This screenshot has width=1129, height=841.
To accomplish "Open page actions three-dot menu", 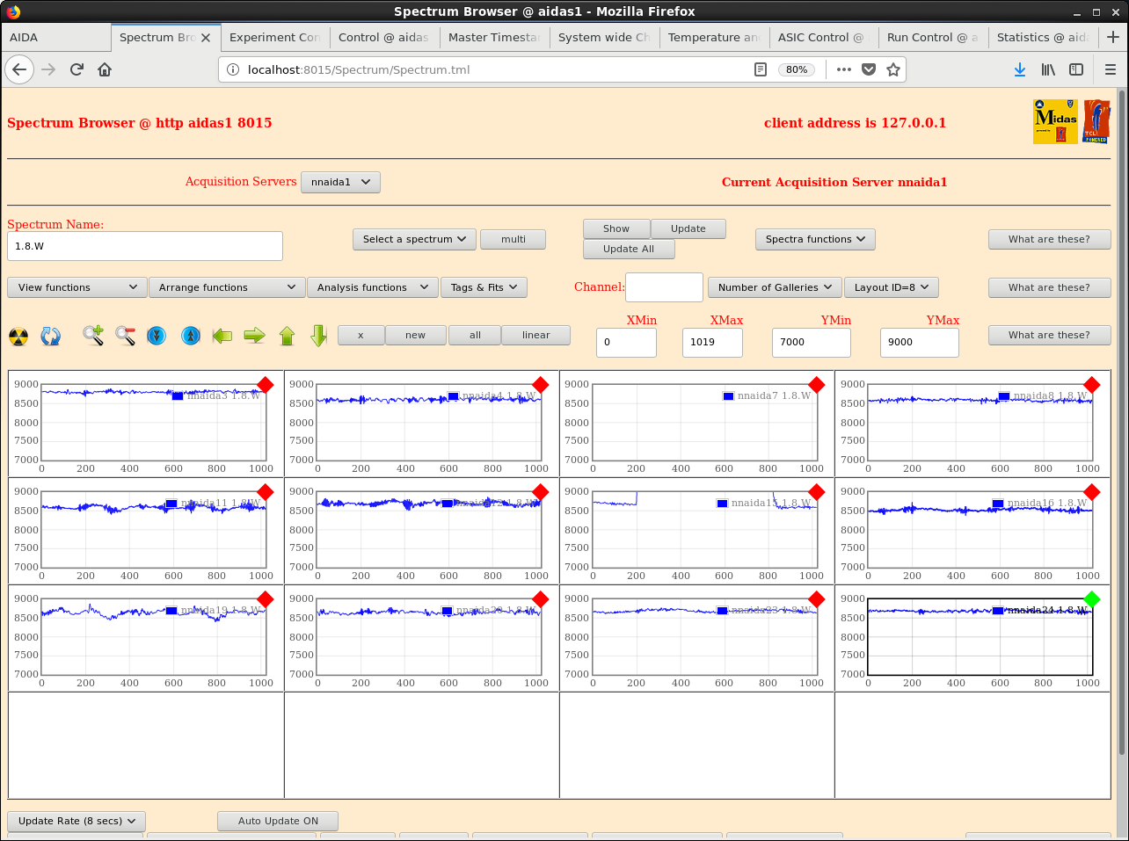I will click(x=844, y=69).
